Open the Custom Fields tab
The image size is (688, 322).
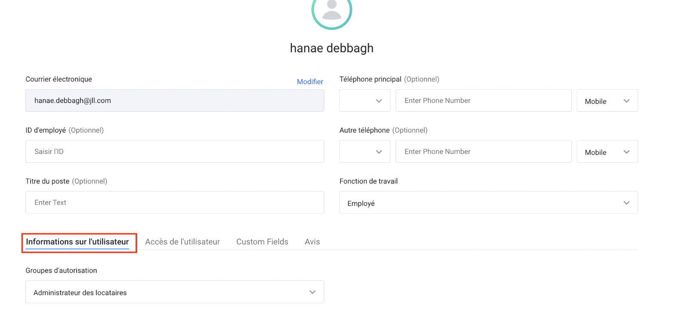[x=262, y=242]
